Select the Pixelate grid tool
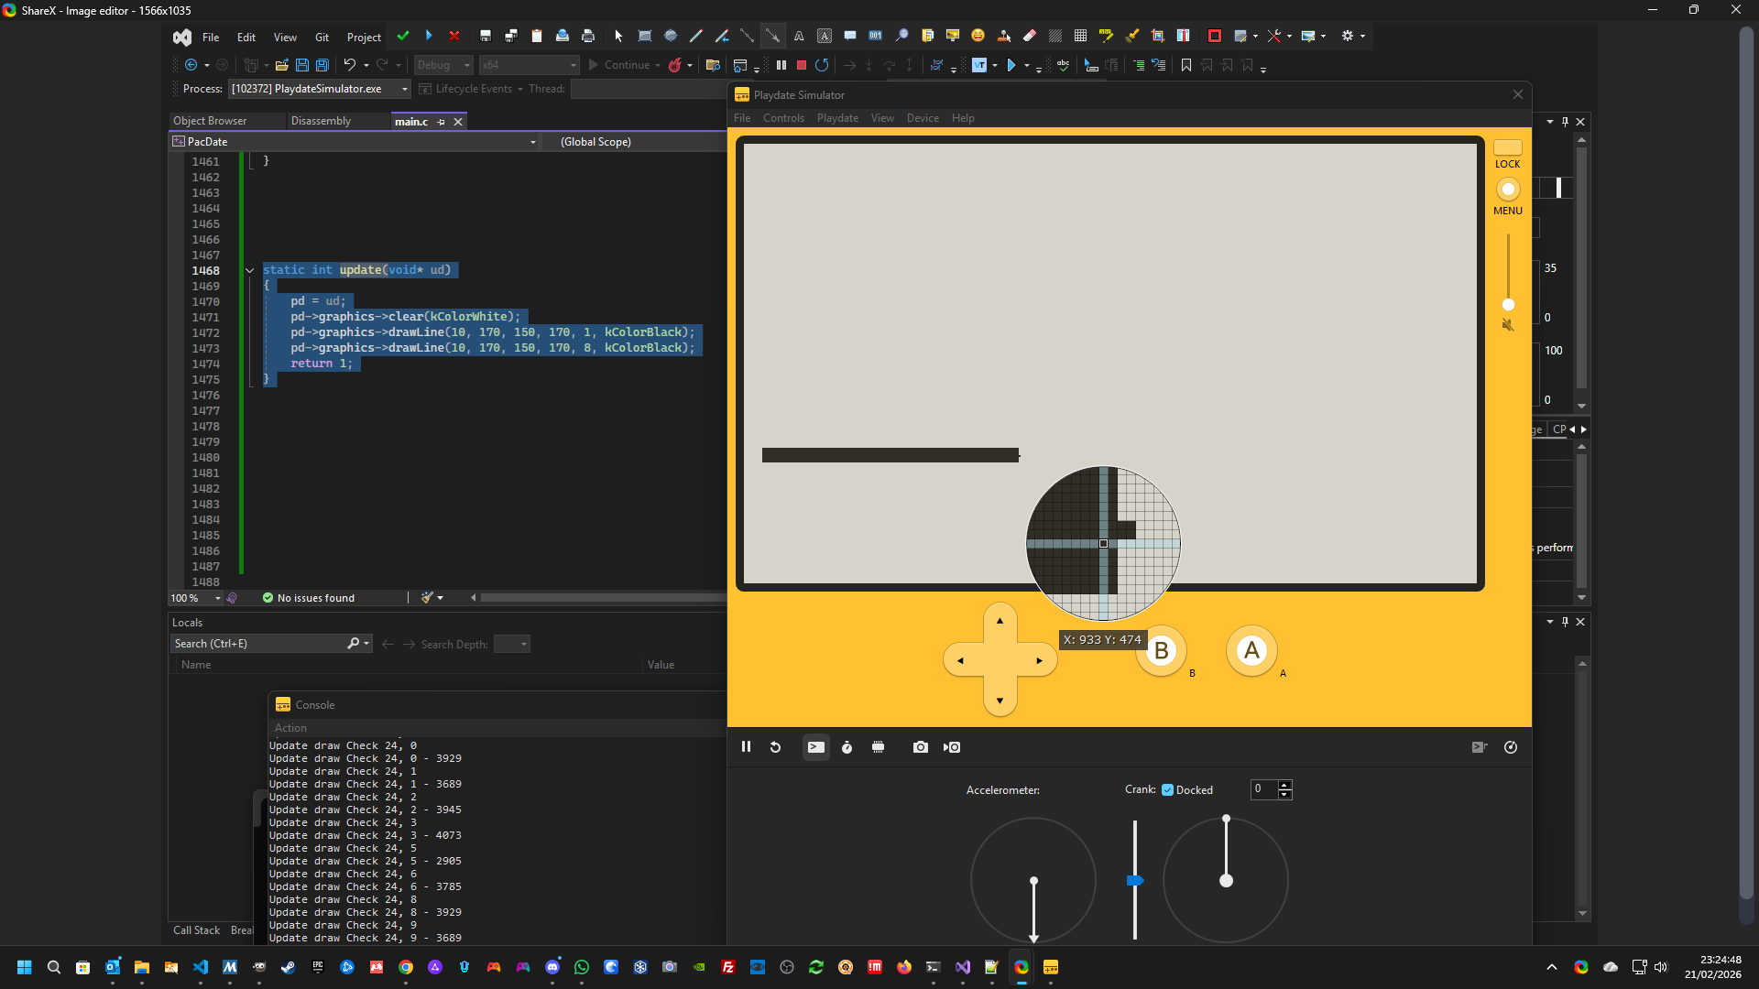 (1081, 36)
